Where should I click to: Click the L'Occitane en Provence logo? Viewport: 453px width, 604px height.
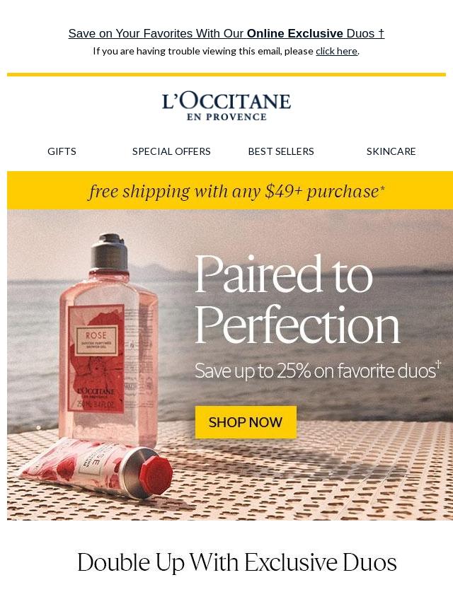(226, 107)
